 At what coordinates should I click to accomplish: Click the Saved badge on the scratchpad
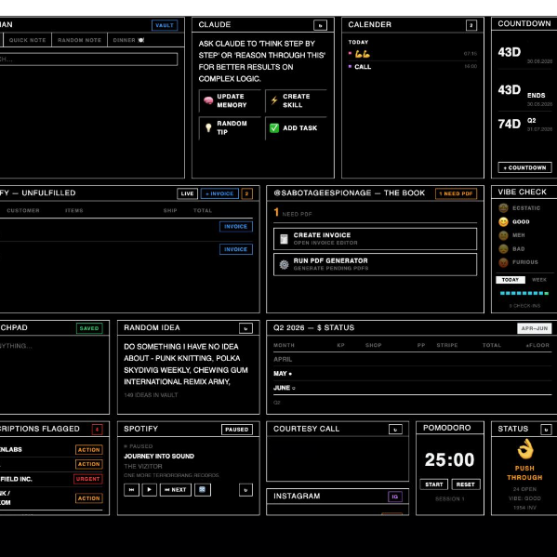[89, 328]
